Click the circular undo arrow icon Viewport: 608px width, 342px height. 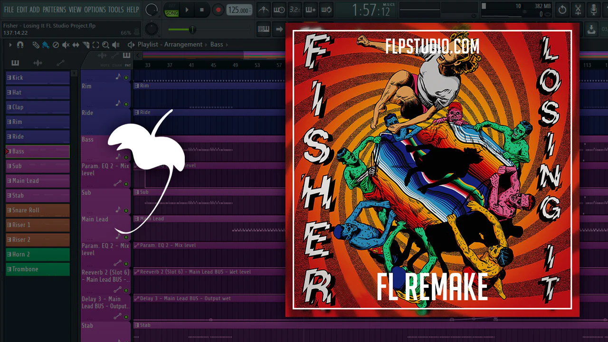point(562,9)
